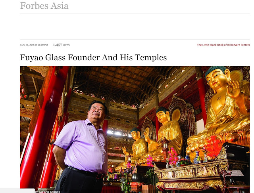254x193 pixels.
Task: Click the lantern in front of the middle Buddha
Action: [165, 146]
